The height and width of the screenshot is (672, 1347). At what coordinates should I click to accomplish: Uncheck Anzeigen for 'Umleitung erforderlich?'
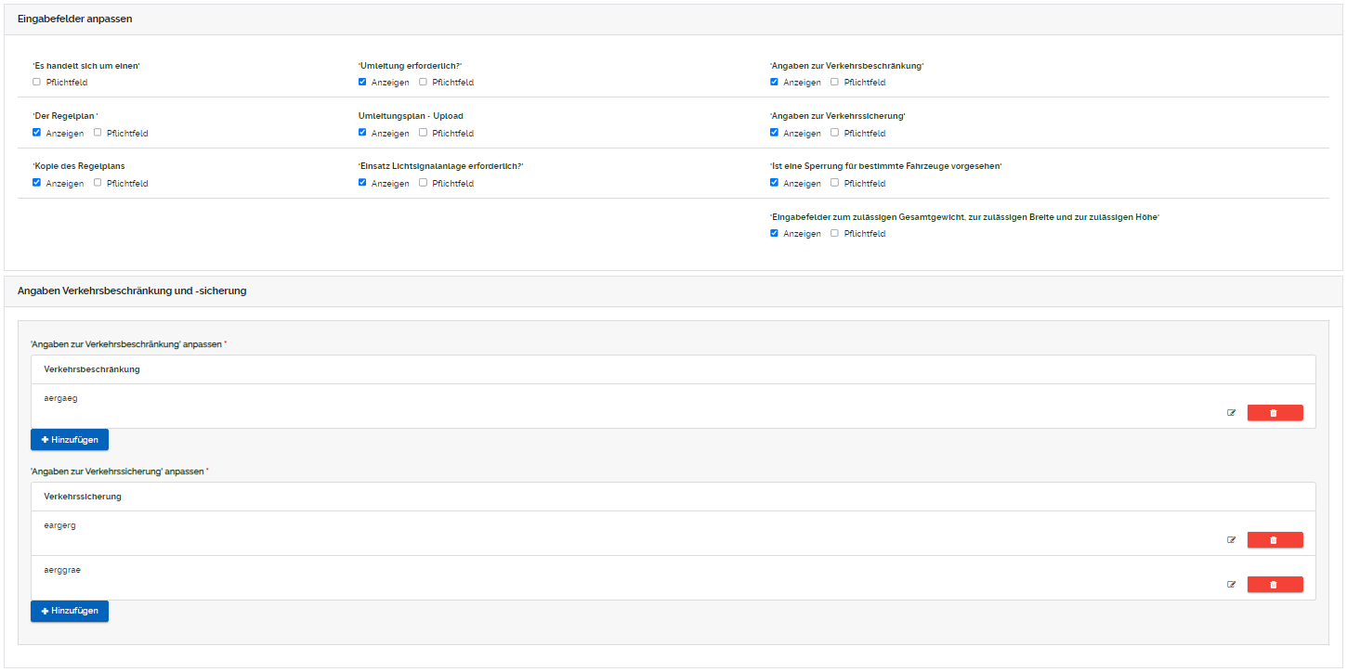click(x=362, y=82)
